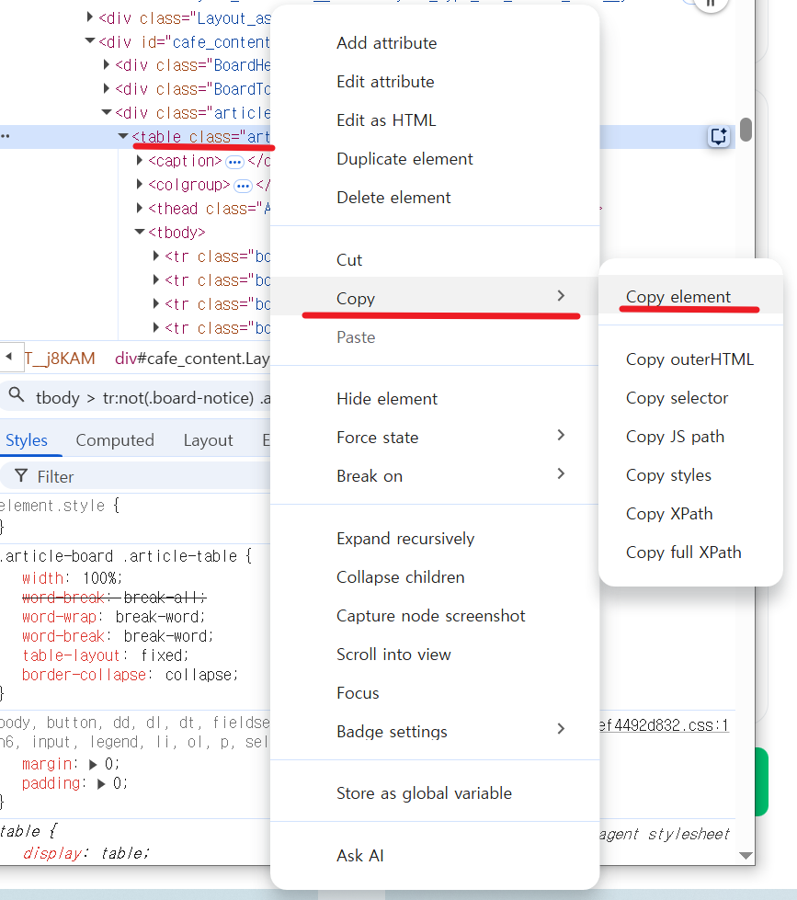Expand the div class="BoardHe node
This screenshot has height=900, width=797.
click(106, 64)
